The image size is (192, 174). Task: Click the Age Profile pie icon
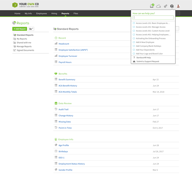point(56,145)
